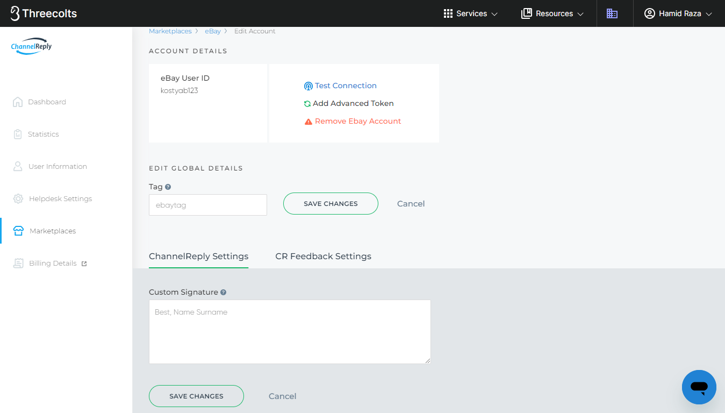Click the Billing Details receipt icon
The image size is (725, 413).
[18, 264]
